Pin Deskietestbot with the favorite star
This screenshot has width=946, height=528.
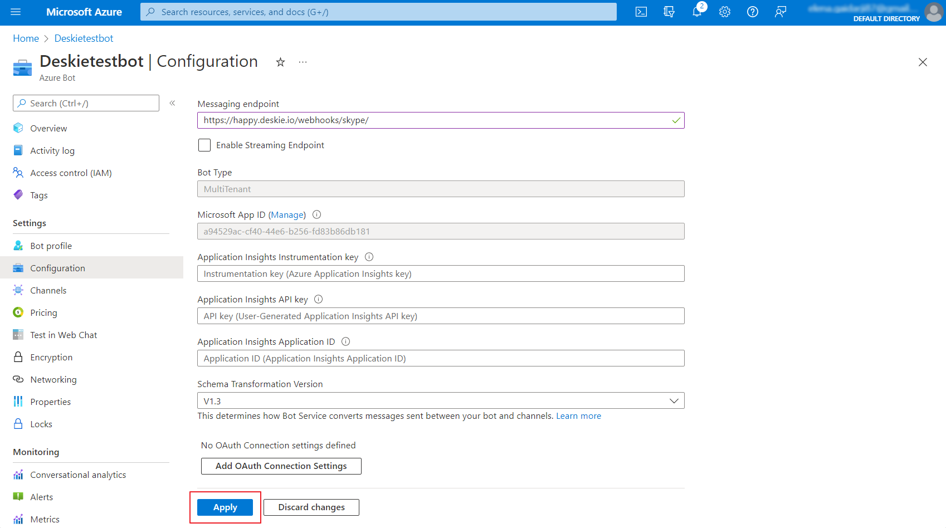tap(280, 62)
